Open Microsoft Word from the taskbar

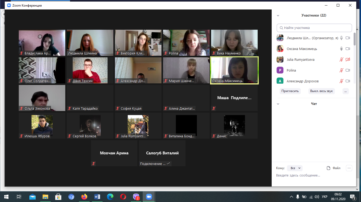point(97,197)
